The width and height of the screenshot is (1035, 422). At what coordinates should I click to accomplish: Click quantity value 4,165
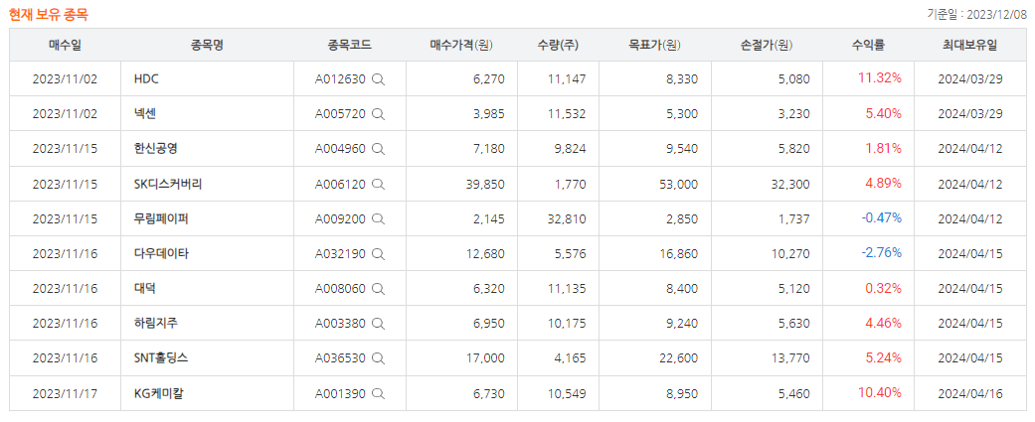click(571, 358)
